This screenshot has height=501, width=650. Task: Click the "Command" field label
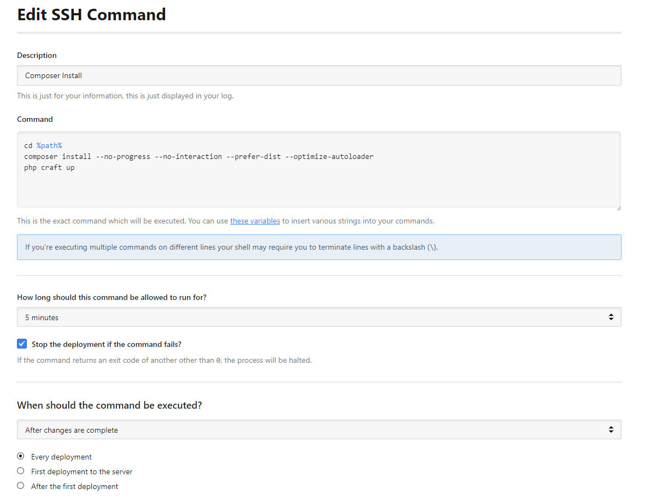click(x=35, y=119)
